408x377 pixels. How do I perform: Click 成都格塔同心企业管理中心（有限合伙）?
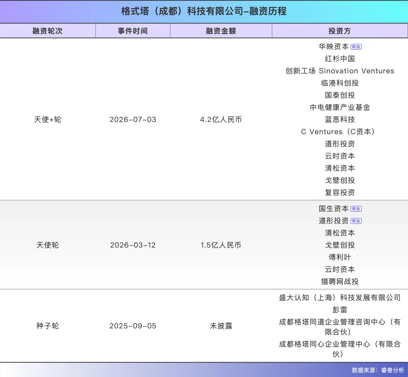340,349
